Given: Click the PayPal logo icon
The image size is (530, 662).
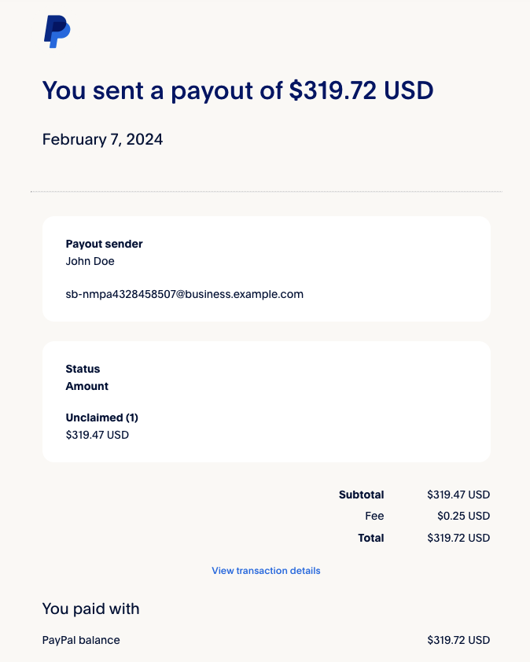Looking at the screenshot, I should [x=57, y=31].
